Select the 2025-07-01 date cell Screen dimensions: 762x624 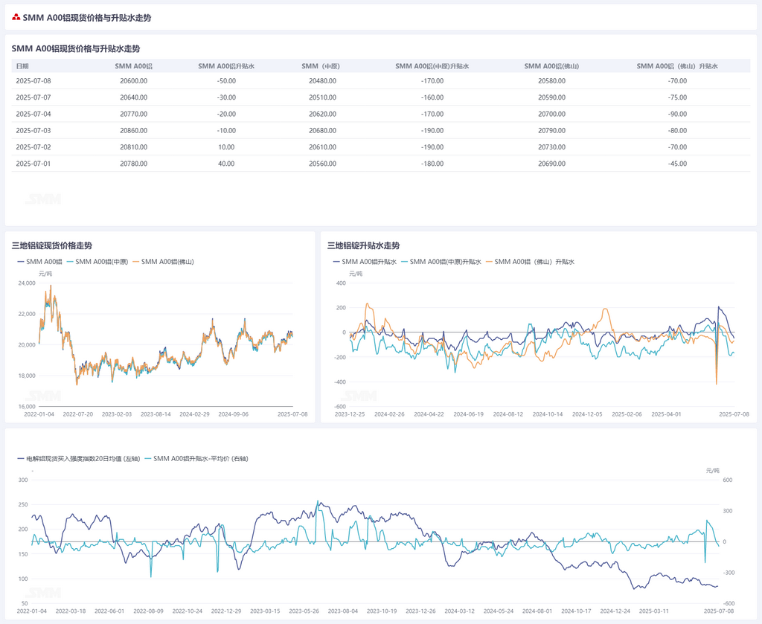pos(33,164)
